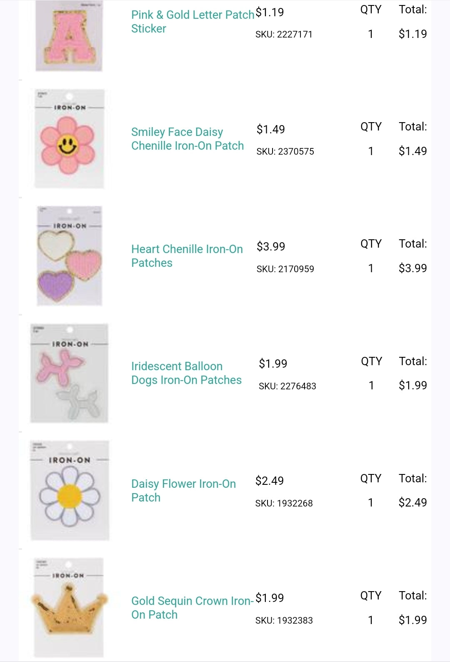The width and height of the screenshot is (450, 662).
Task: Click Gold Sequin Crown Iron-On Patch link
Action: point(192,607)
